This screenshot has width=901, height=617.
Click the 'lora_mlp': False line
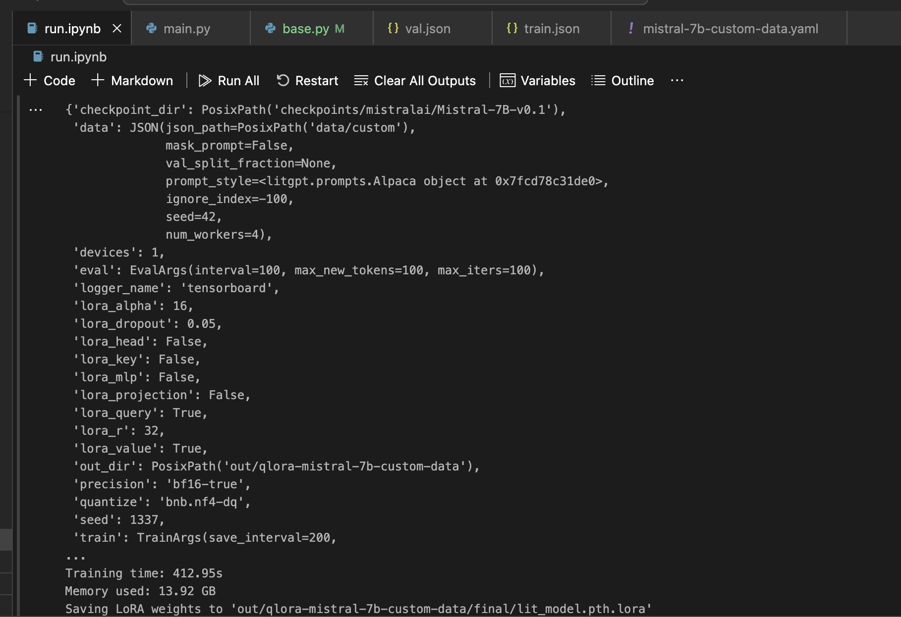[x=136, y=377]
